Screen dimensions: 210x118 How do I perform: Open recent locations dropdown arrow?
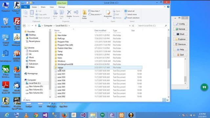point(32,26)
